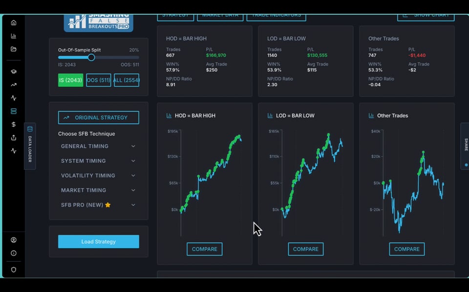Click the Choose SFB Technique label
The image size is (469, 292).
click(86, 134)
